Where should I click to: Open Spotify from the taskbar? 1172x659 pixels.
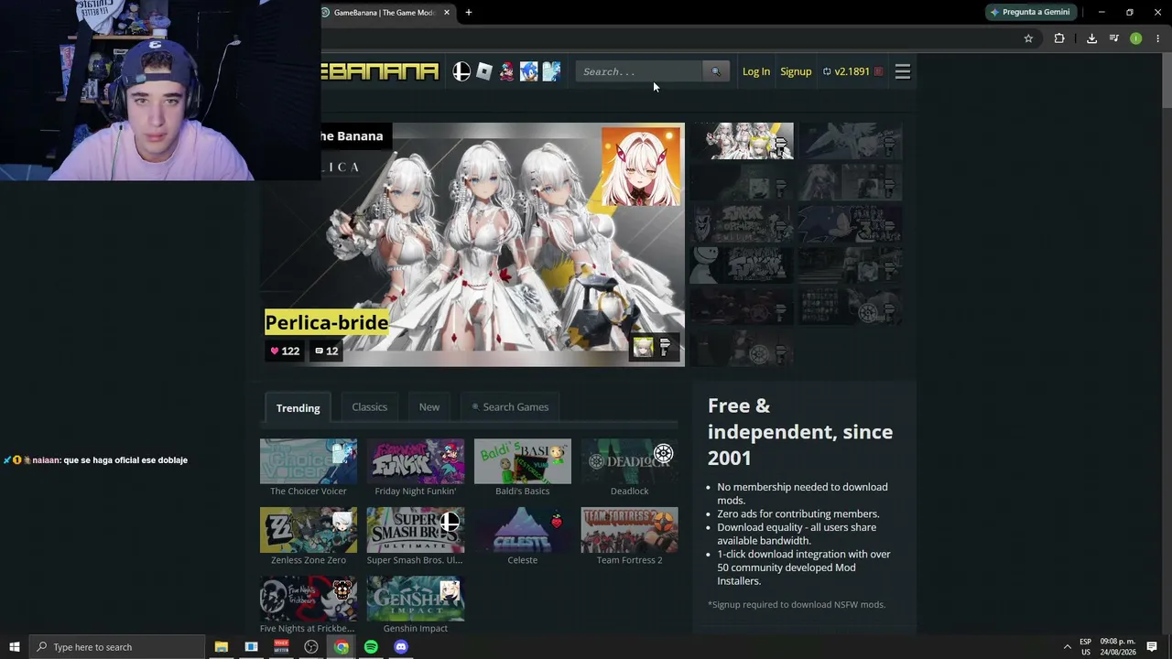pyautogui.click(x=371, y=647)
